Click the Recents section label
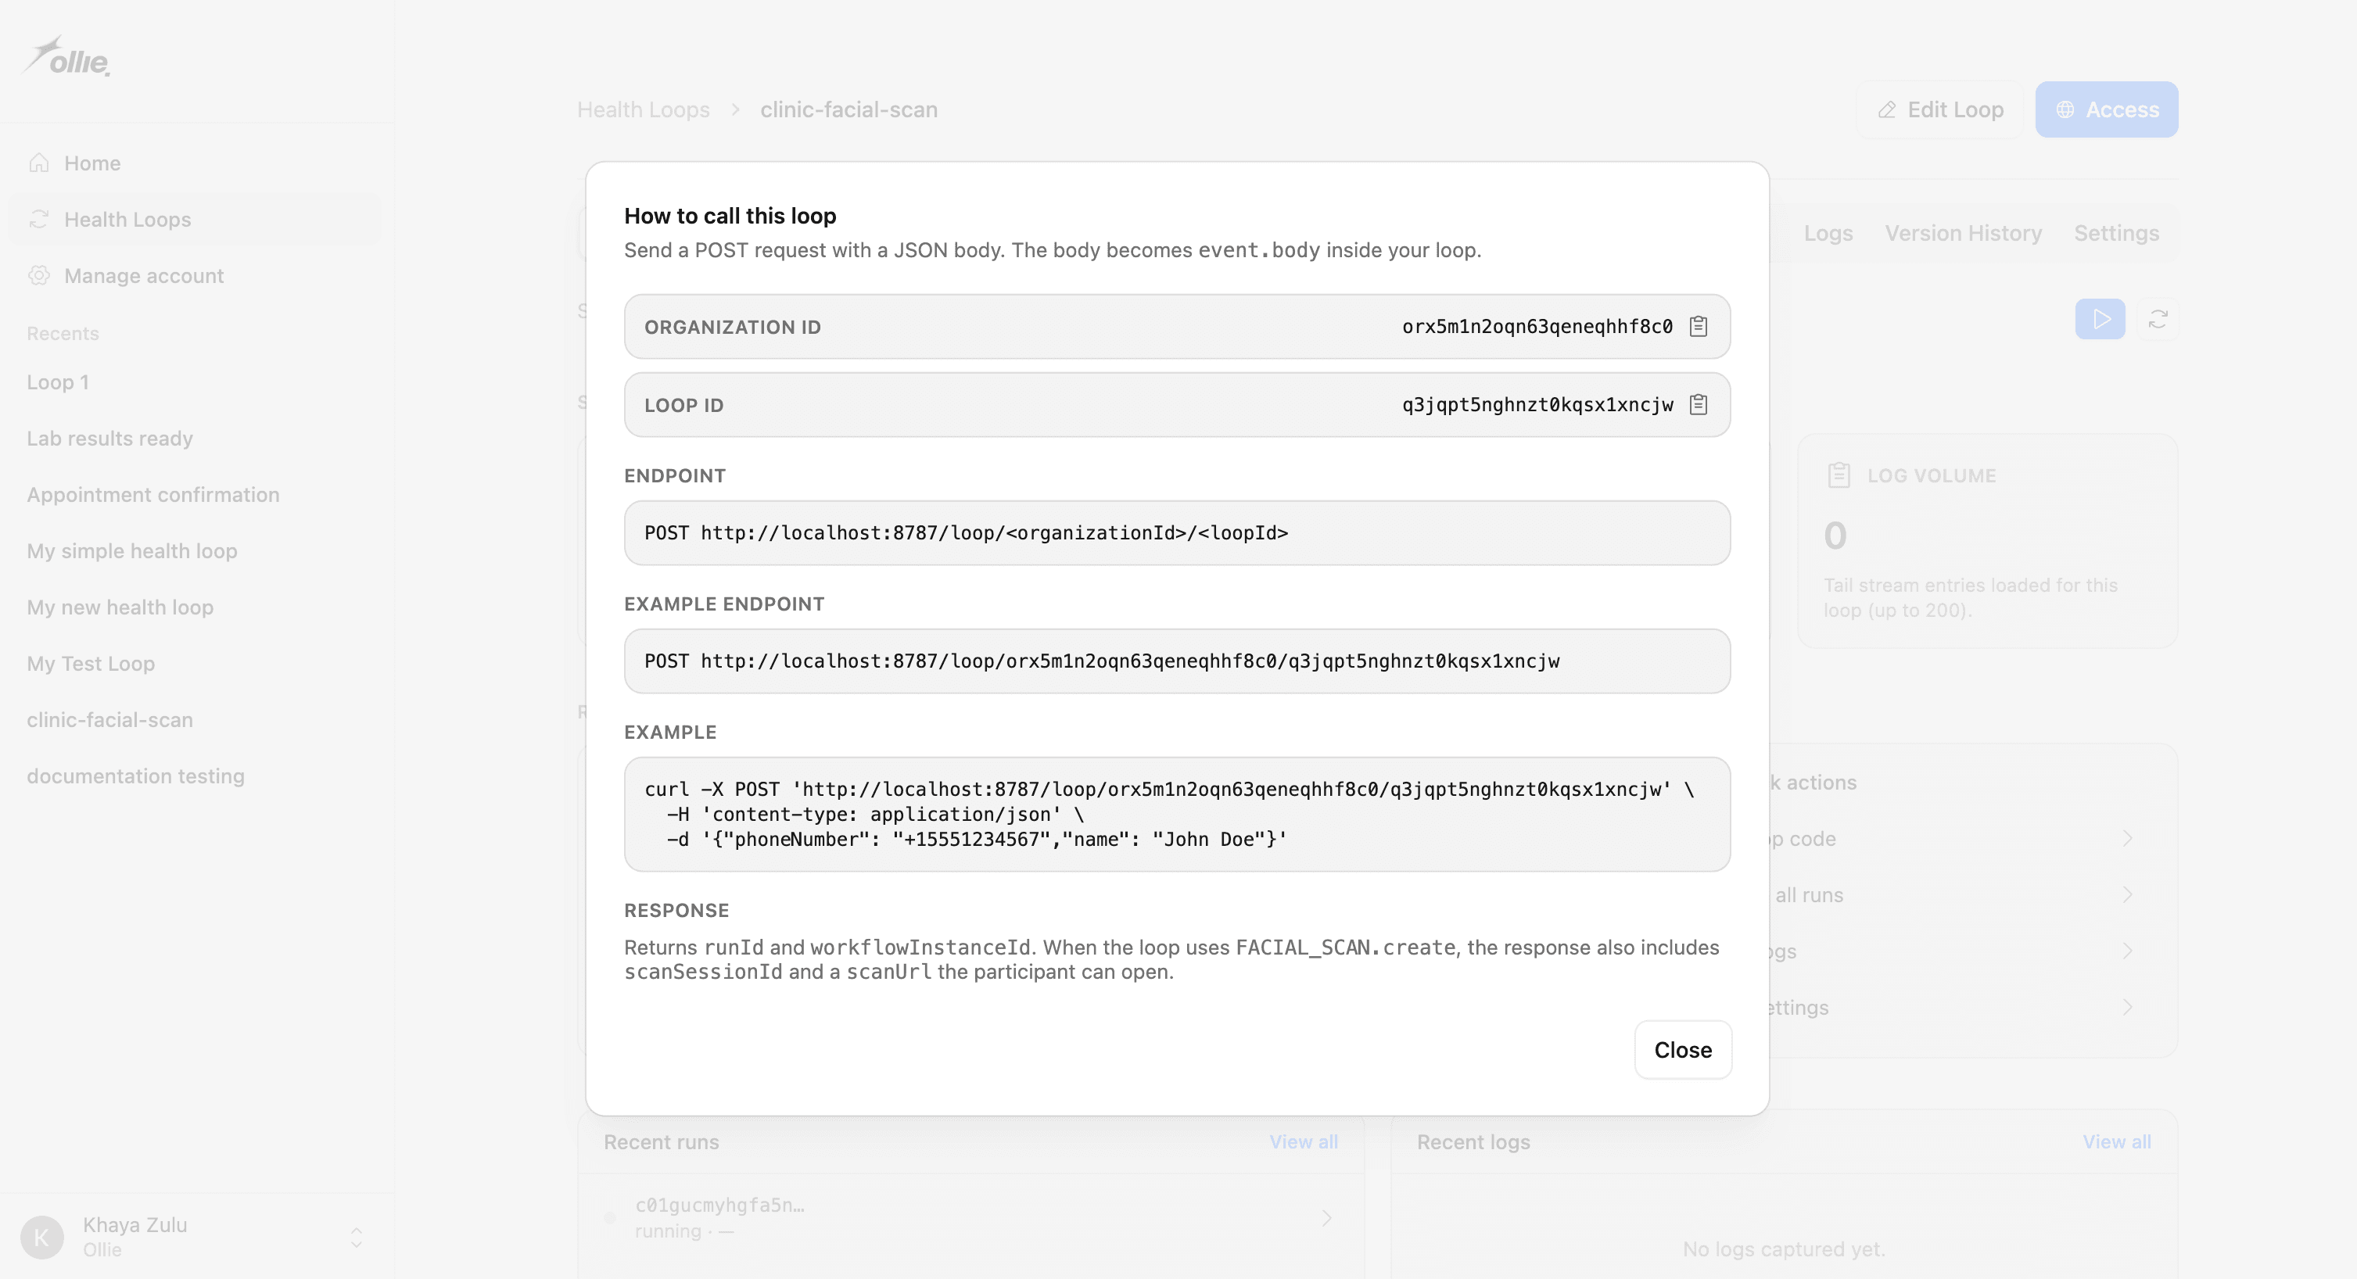The width and height of the screenshot is (2357, 1279). click(x=63, y=333)
